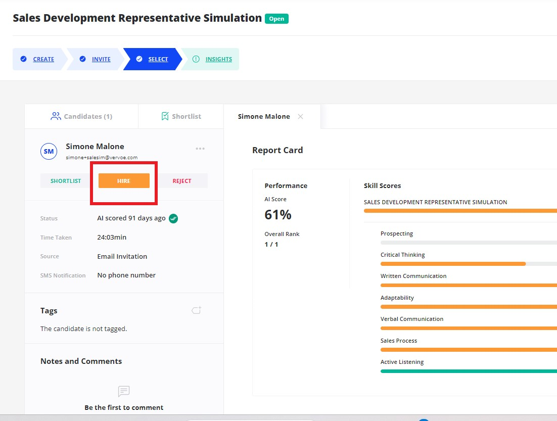Click the Open status badge
The image size is (557, 421).
click(x=276, y=19)
